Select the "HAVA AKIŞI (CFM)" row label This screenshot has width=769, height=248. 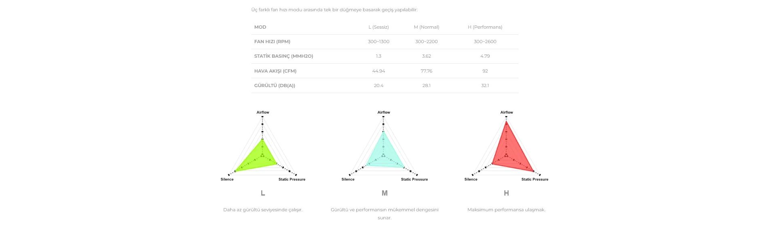[275, 71]
